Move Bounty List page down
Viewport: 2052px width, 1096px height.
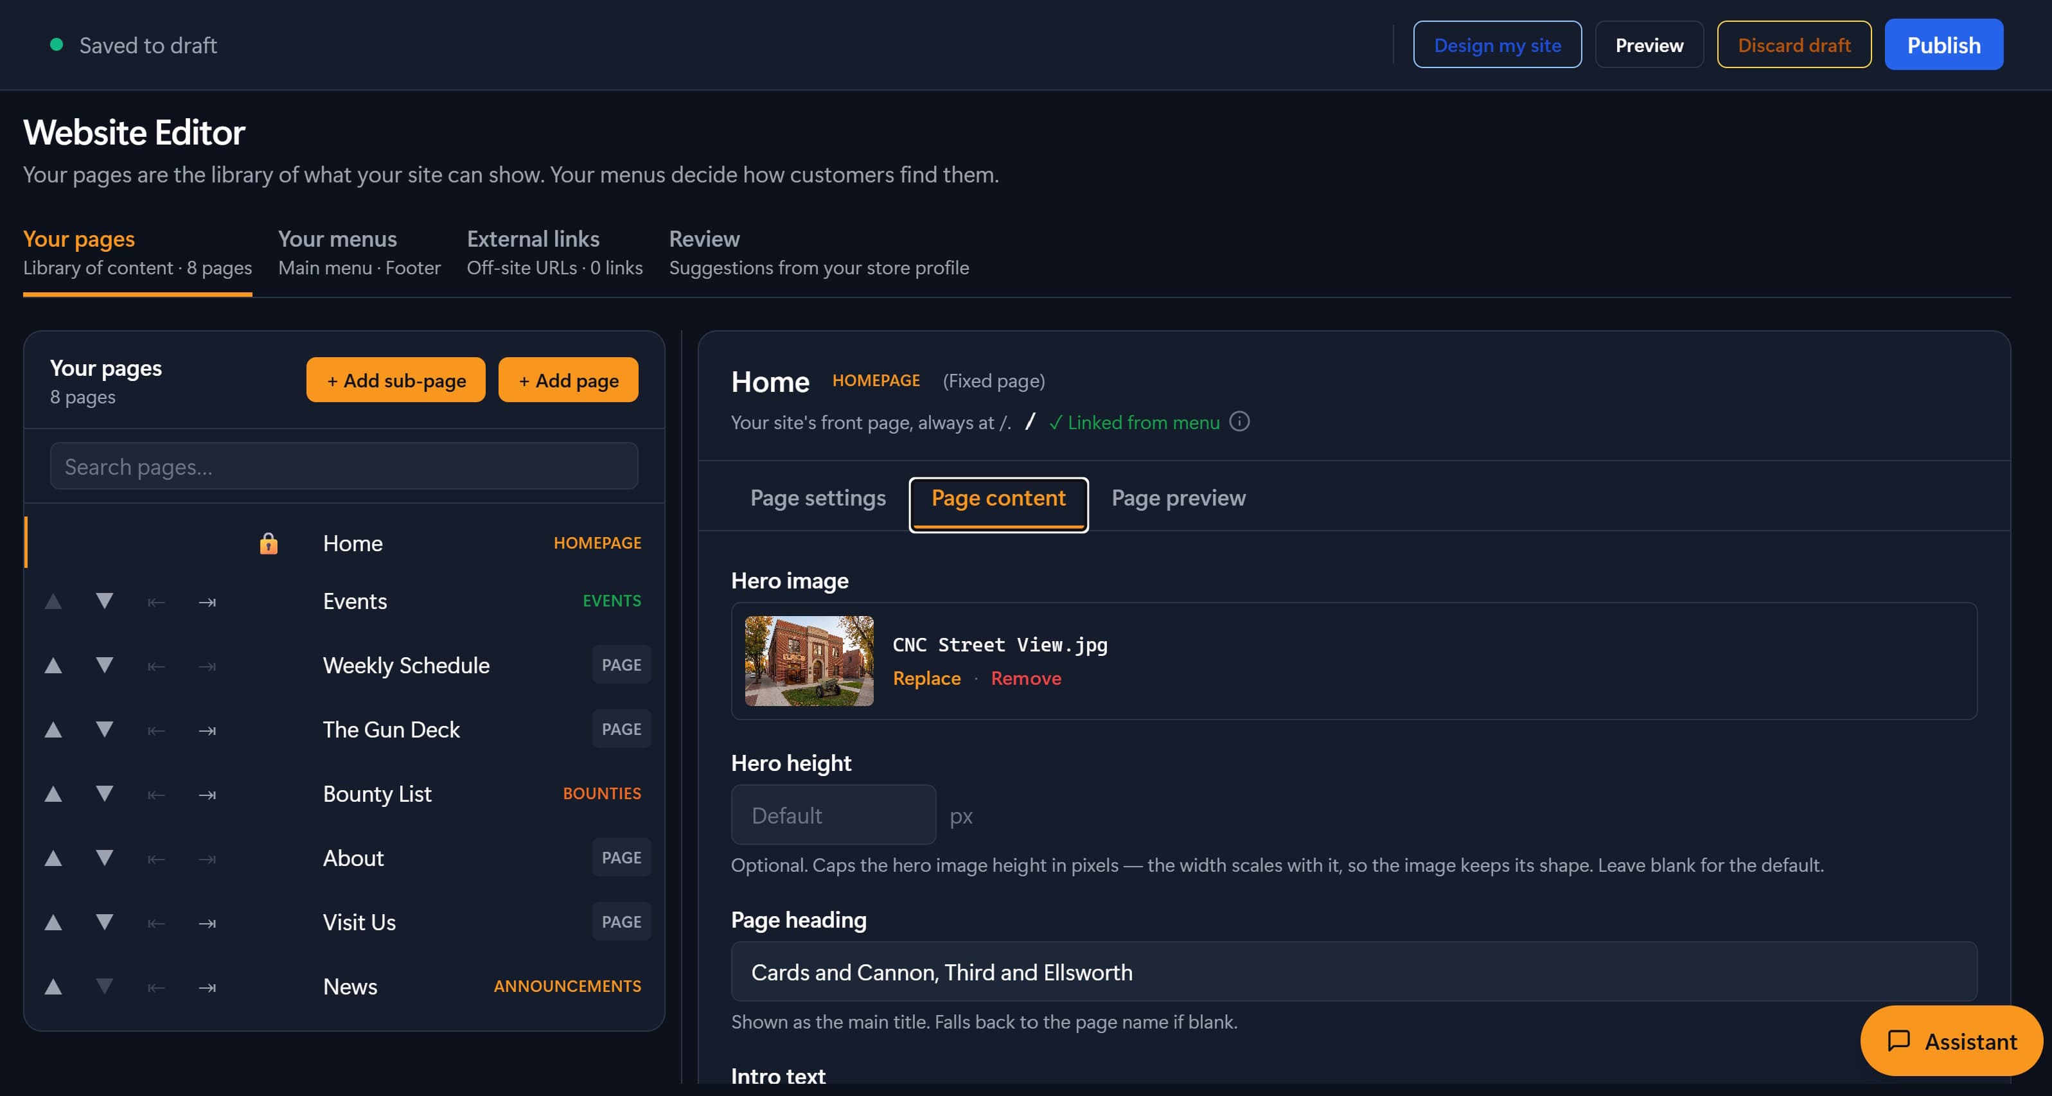[x=104, y=794]
